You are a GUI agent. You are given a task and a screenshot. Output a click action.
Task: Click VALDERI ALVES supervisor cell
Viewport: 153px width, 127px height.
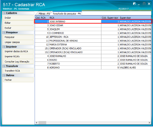pyautogui.click(x=135, y=68)
